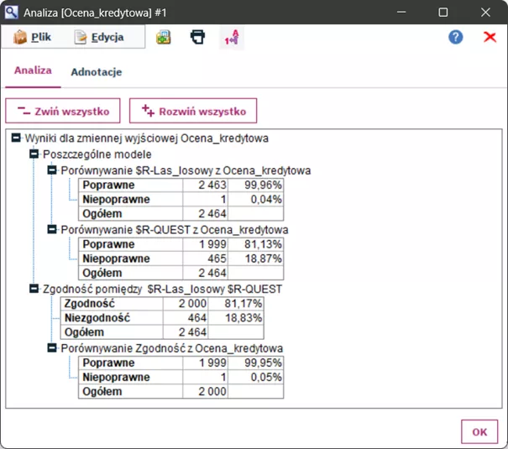The image size is (508, 449).
Task: Switch to the Adnotacje tab
Action: [x=97, y=72]
